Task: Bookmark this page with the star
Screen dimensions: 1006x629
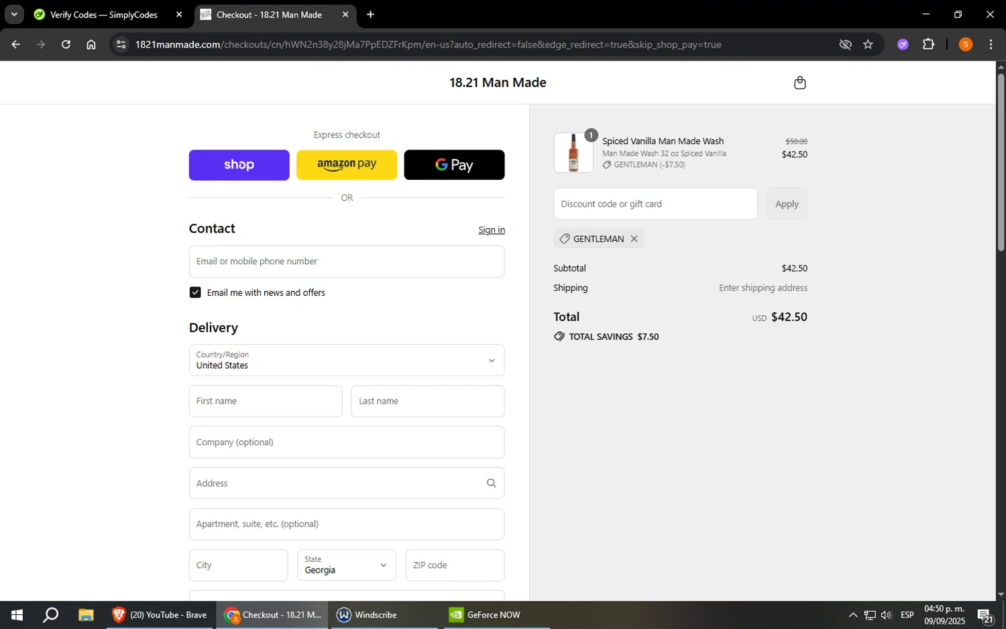Action: (868, 44)
